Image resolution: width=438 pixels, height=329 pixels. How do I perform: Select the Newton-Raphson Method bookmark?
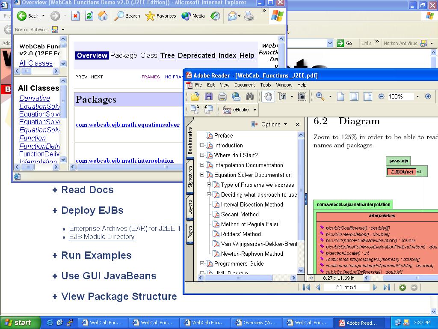[252, 254]
